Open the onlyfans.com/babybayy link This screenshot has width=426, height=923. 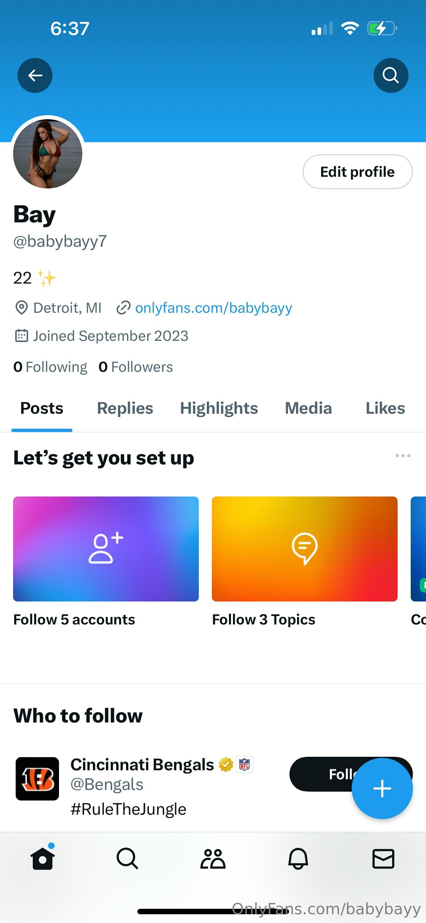213,308
